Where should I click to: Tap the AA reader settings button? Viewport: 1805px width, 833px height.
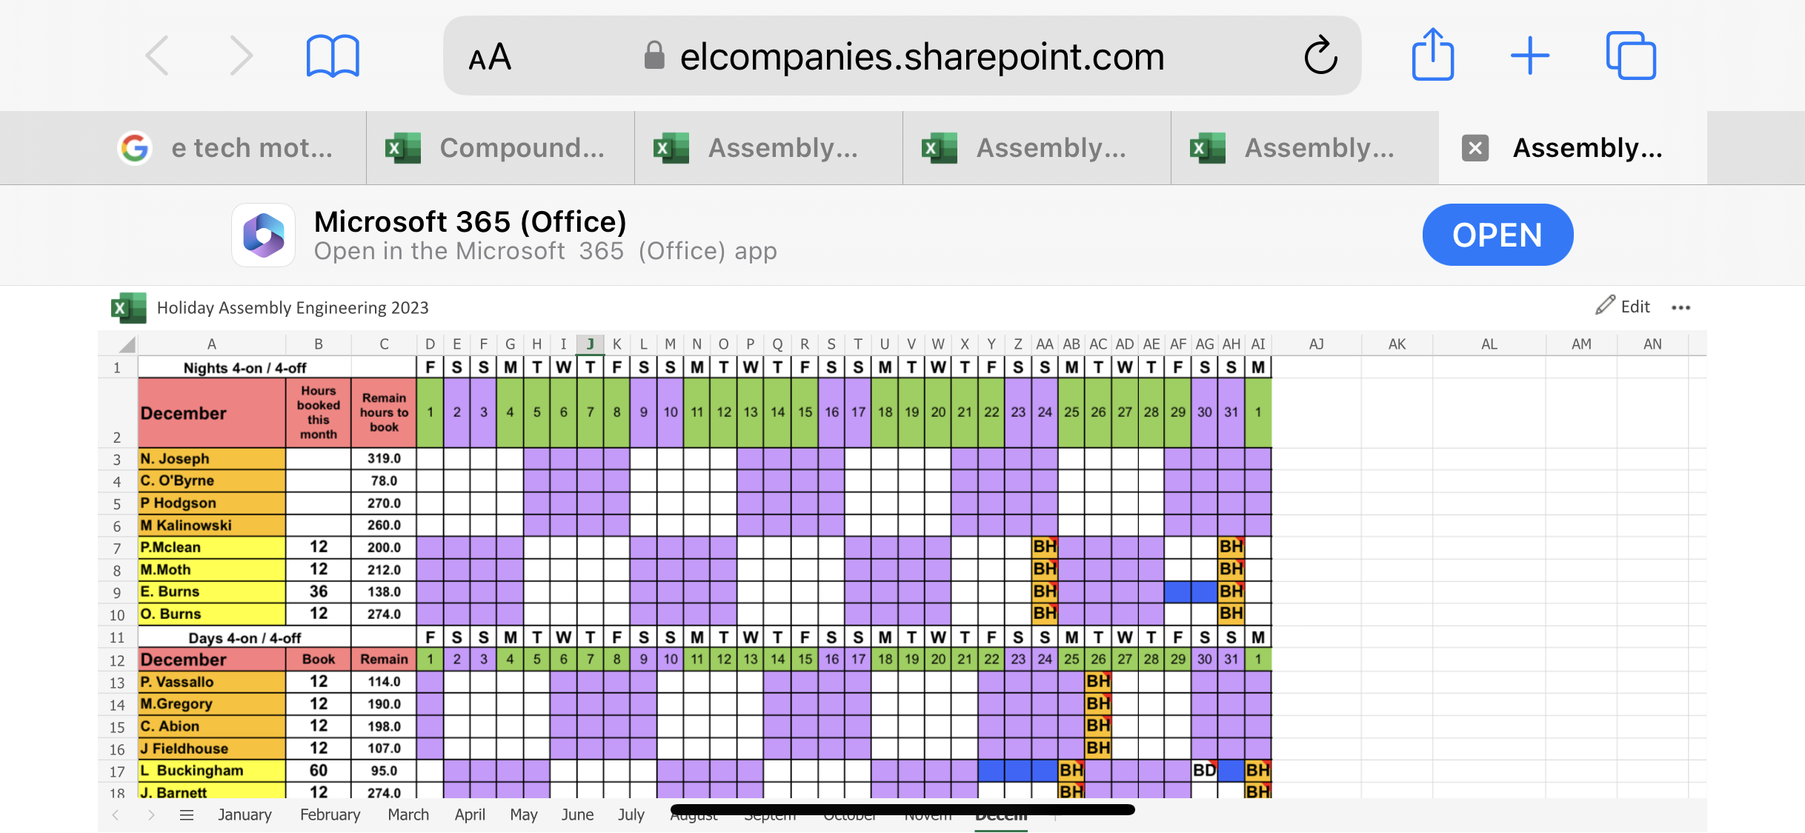click(x=490, y=57)
